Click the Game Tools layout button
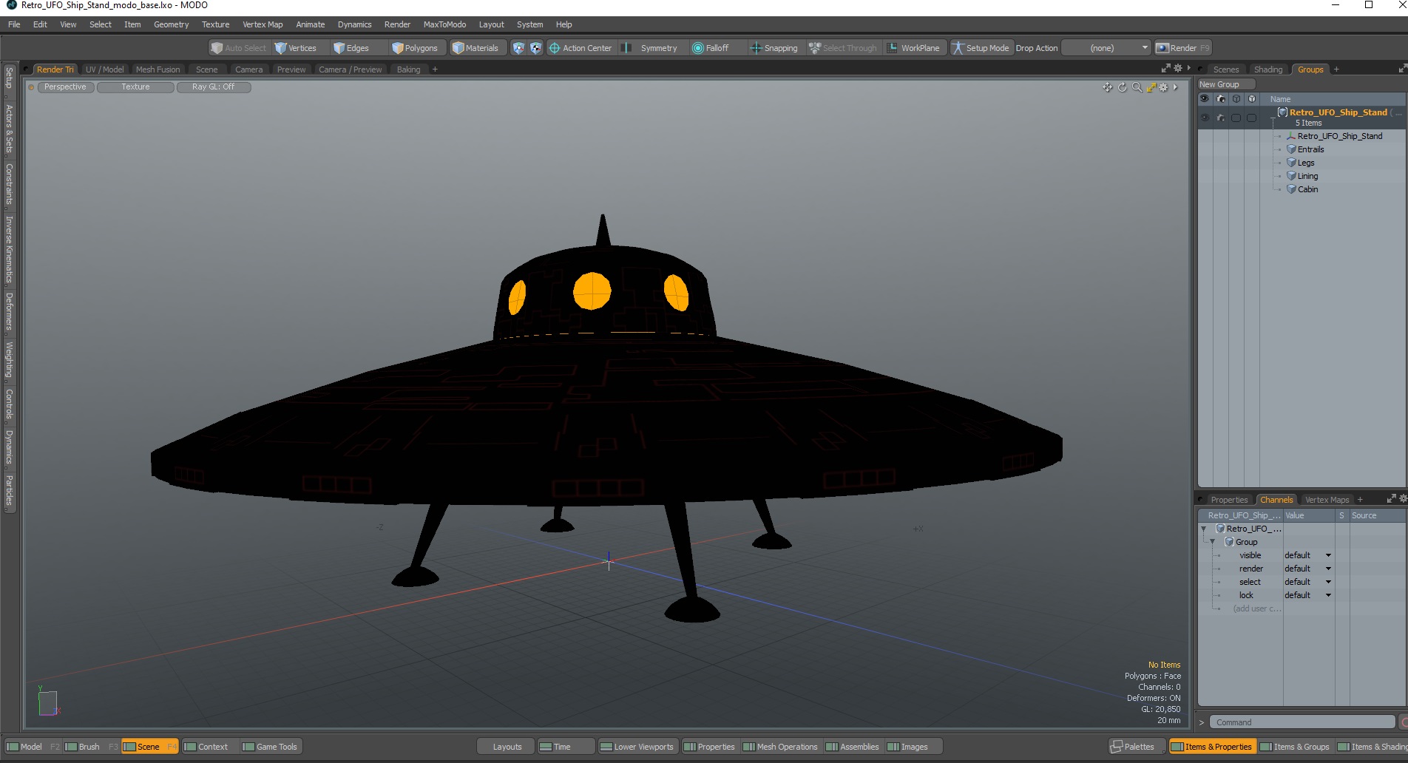 coord(270,747)
